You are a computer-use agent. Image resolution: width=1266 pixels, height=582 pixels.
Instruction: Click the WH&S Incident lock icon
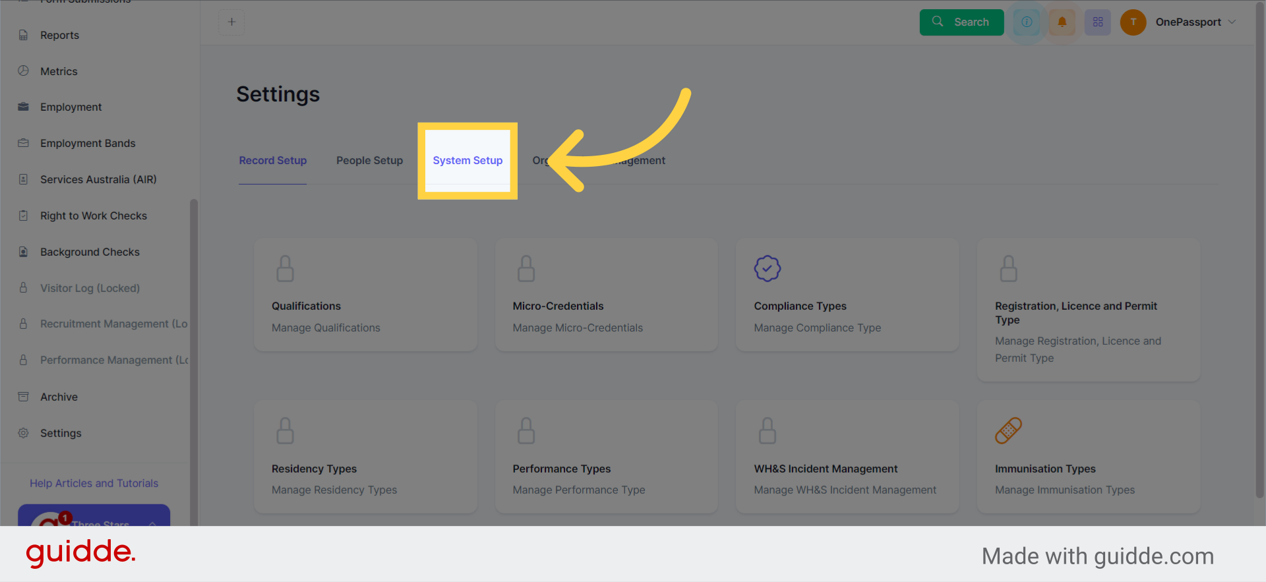coord(768,430)
